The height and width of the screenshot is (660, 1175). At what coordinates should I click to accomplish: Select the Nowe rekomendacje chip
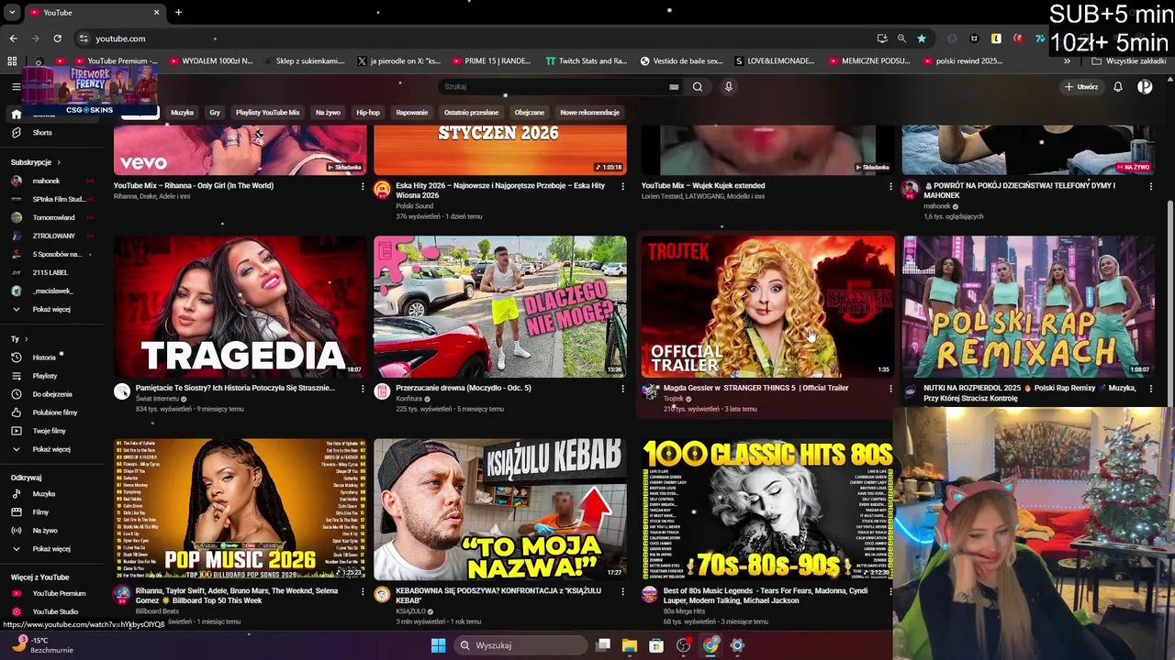[x=590, y=113]
